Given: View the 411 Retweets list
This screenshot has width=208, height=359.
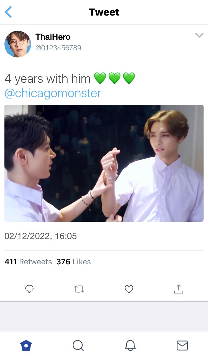Looking at the screenshot, I should [x=28, y=262].
